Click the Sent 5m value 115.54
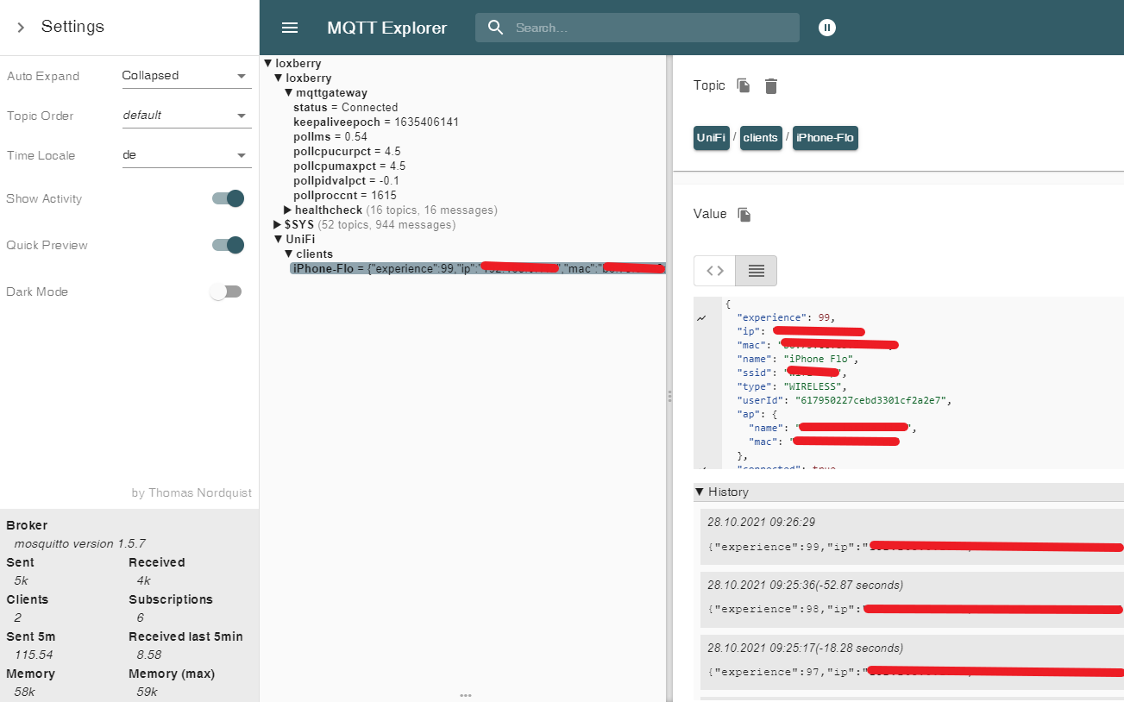The image size is (1124, 702). (x=34, y=655)
